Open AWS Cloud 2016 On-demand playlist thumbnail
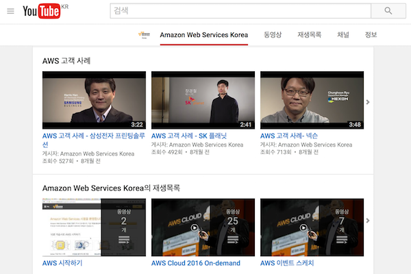Screen dimensions: 411x274 coord(203,227)
